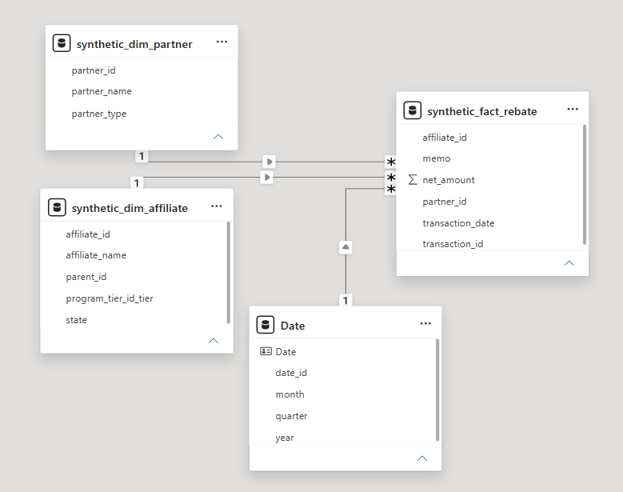Select the synthetic_dim_affiliate table title
The height and width of the screenshot is (492, 623).
(130, 208)
